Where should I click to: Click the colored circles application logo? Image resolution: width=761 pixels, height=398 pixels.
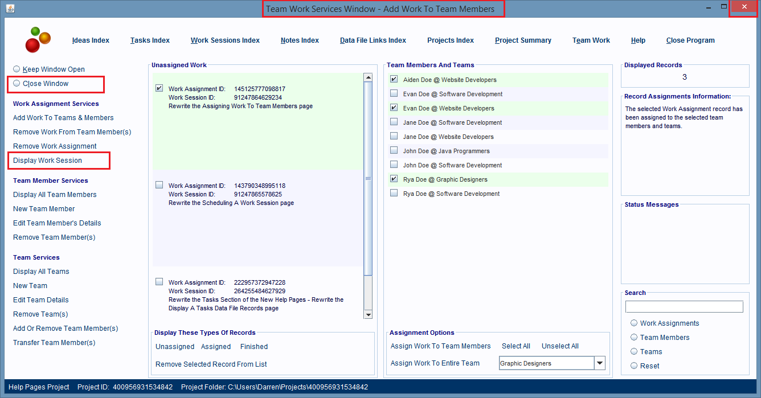point(38,40)
